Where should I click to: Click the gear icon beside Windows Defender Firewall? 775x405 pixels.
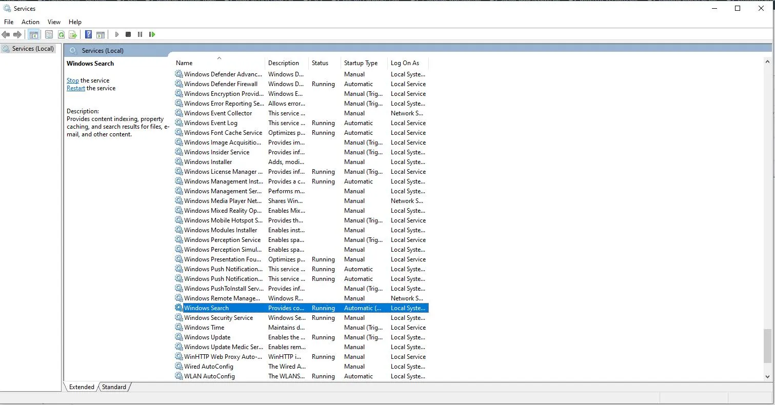click(178, 84)
